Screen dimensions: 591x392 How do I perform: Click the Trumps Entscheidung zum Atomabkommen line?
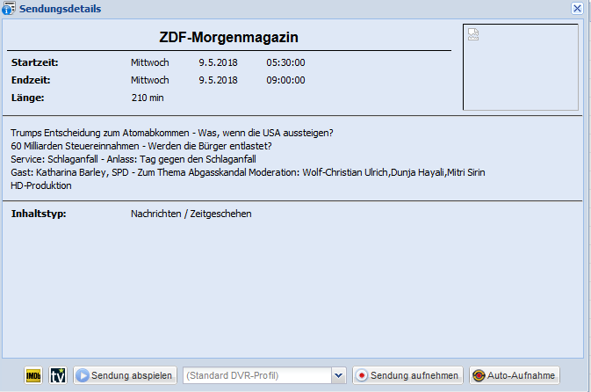click(x=172, y=133)
